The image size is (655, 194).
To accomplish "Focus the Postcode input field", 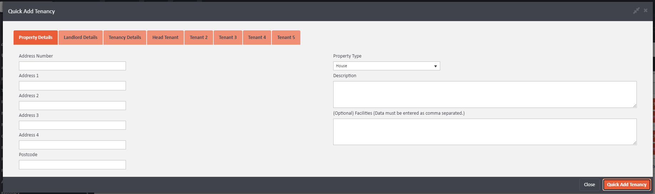I will point(72,165).
